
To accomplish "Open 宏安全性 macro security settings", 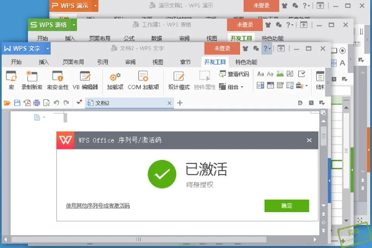I will pyautogui.click(x=58, y=80).
